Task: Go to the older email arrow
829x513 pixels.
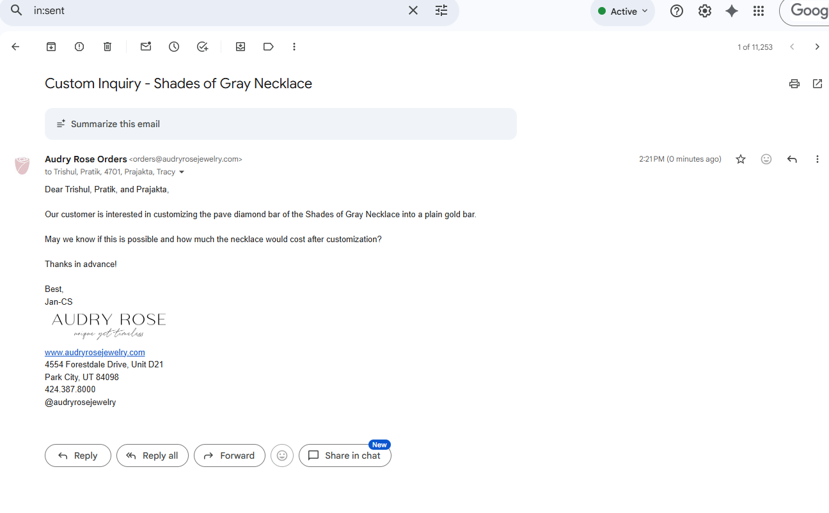Action: pyautogui.click(x=817, y=47)
